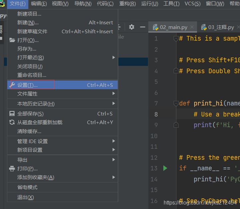Hide the project panel with the minus icon

coord(142,27)
